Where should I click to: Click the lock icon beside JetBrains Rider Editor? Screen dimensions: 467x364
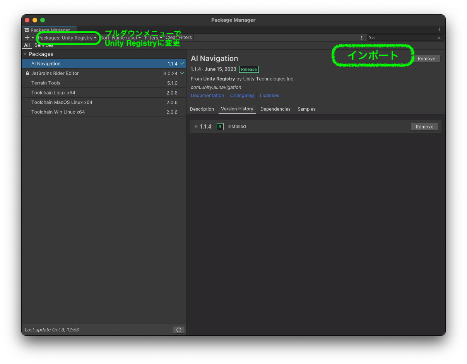point(27,73)
